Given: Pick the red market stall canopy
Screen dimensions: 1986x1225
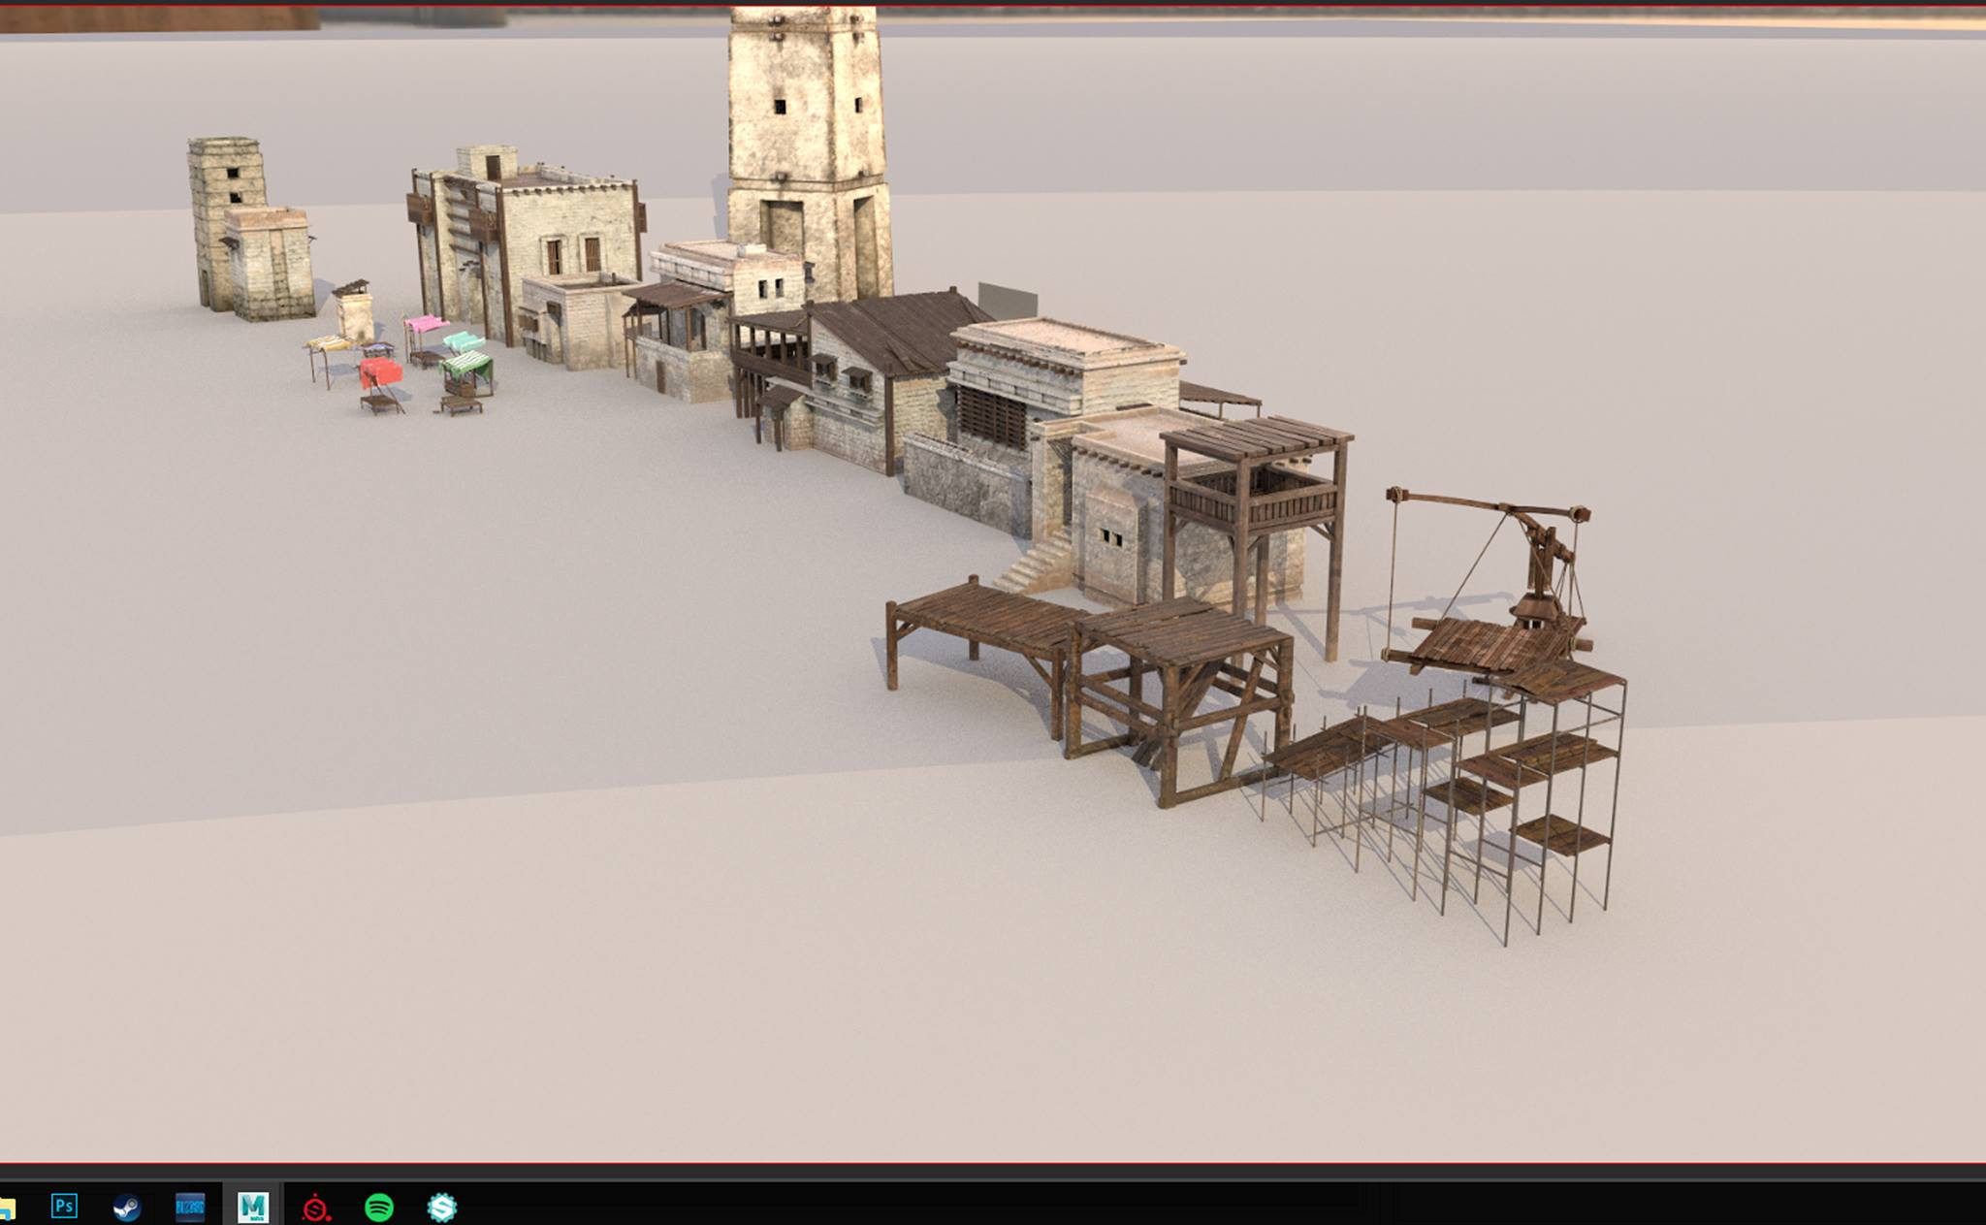Looking at the screenshot, I should (x=380, y=371).
